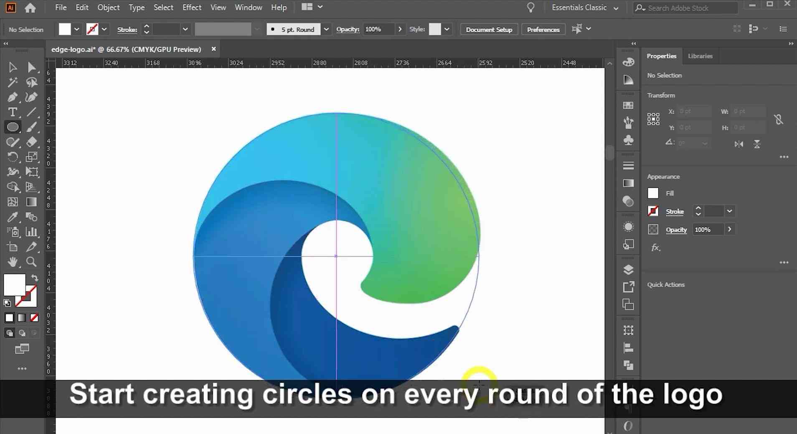Open the Style dropdown arrow

click(447, 29)
